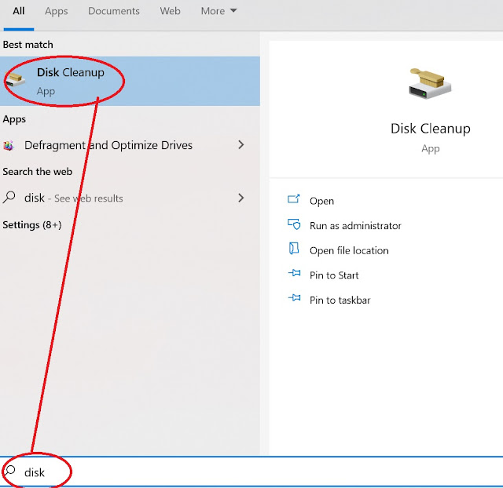Open the More dropdown filter

pos(218,11)
